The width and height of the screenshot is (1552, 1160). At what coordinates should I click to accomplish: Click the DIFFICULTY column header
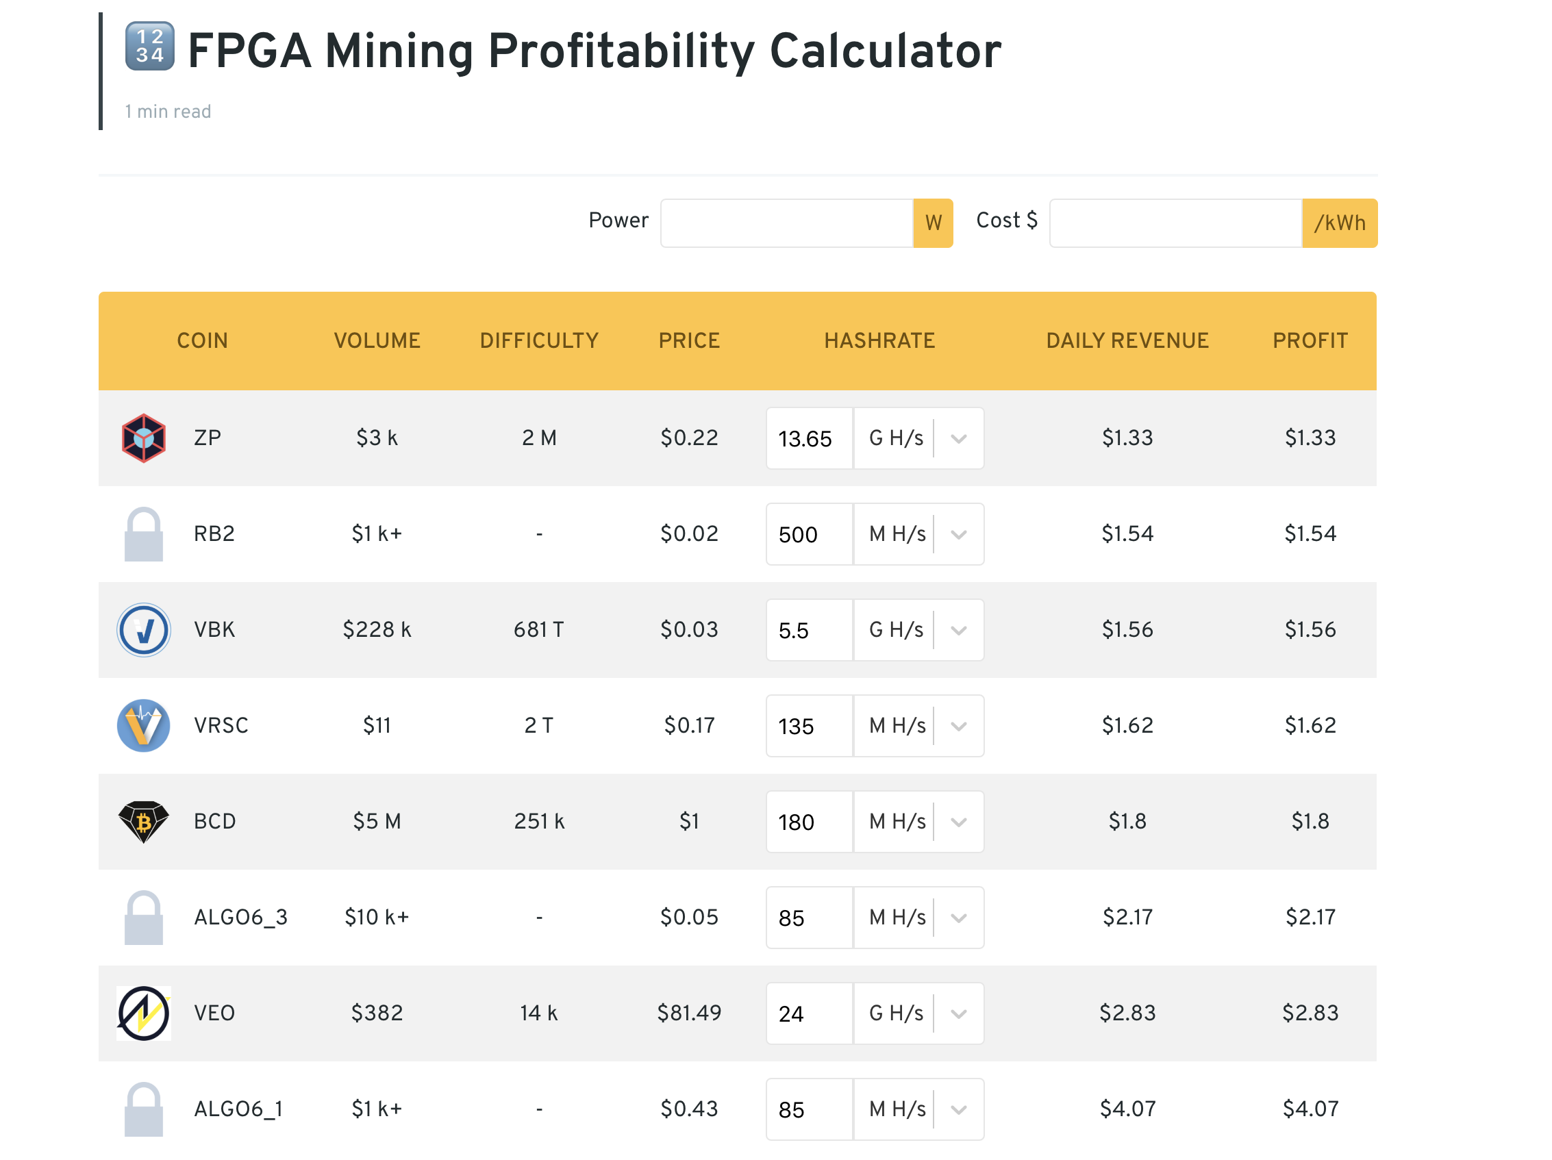pos(539,341)
